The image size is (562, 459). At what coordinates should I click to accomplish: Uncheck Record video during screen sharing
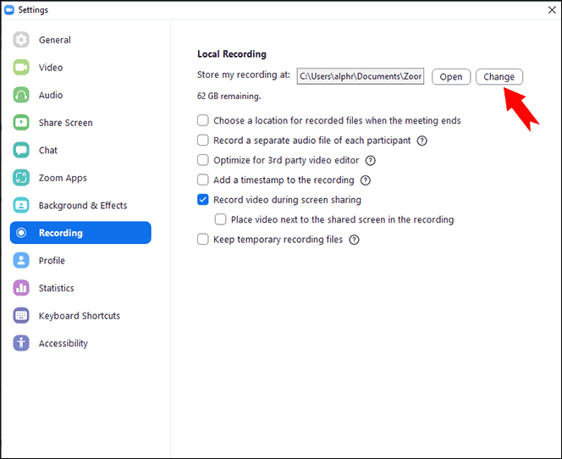tap(203, 199)
